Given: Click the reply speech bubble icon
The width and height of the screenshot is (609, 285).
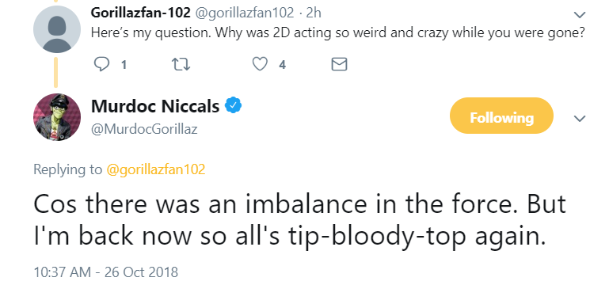Looking at the screenshot, I should pos(101,64).
